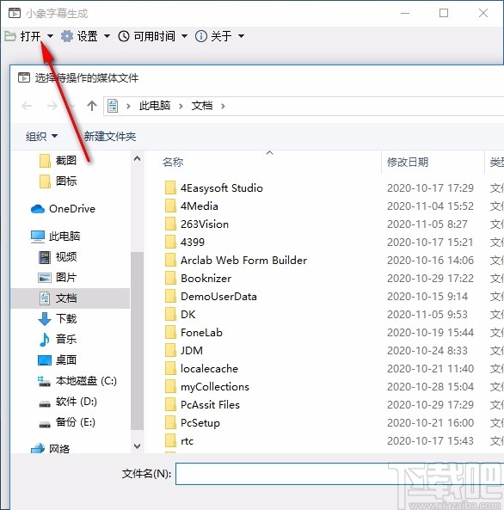Click the back navigation arrow in dialog

click(27, 106)
